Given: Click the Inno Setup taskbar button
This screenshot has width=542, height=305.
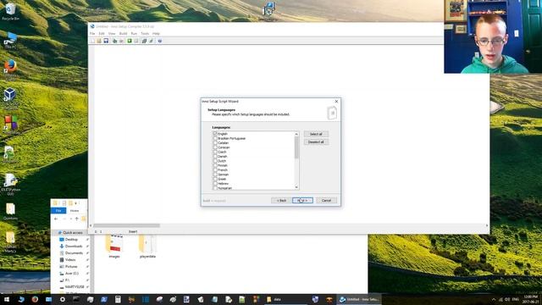Looking at the screenshot, I should 359,299.
